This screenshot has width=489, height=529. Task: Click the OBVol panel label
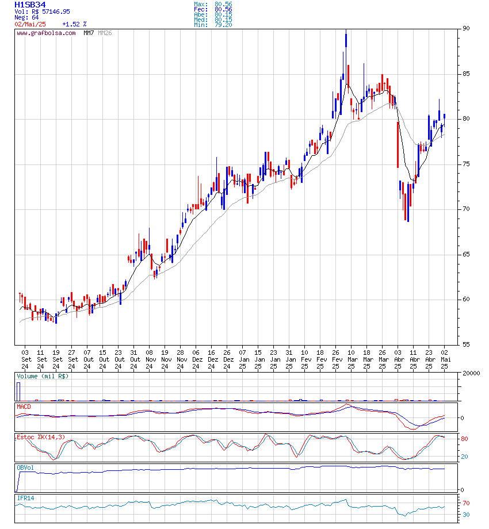[25, 468]
